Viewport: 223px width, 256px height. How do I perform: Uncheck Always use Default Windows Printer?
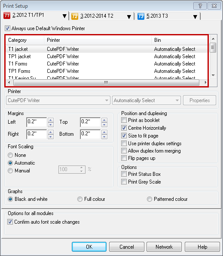point(7,28)
